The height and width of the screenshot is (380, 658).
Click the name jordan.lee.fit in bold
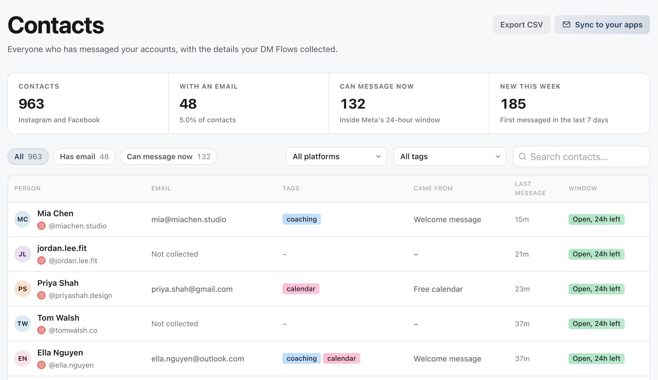point(62,248)
